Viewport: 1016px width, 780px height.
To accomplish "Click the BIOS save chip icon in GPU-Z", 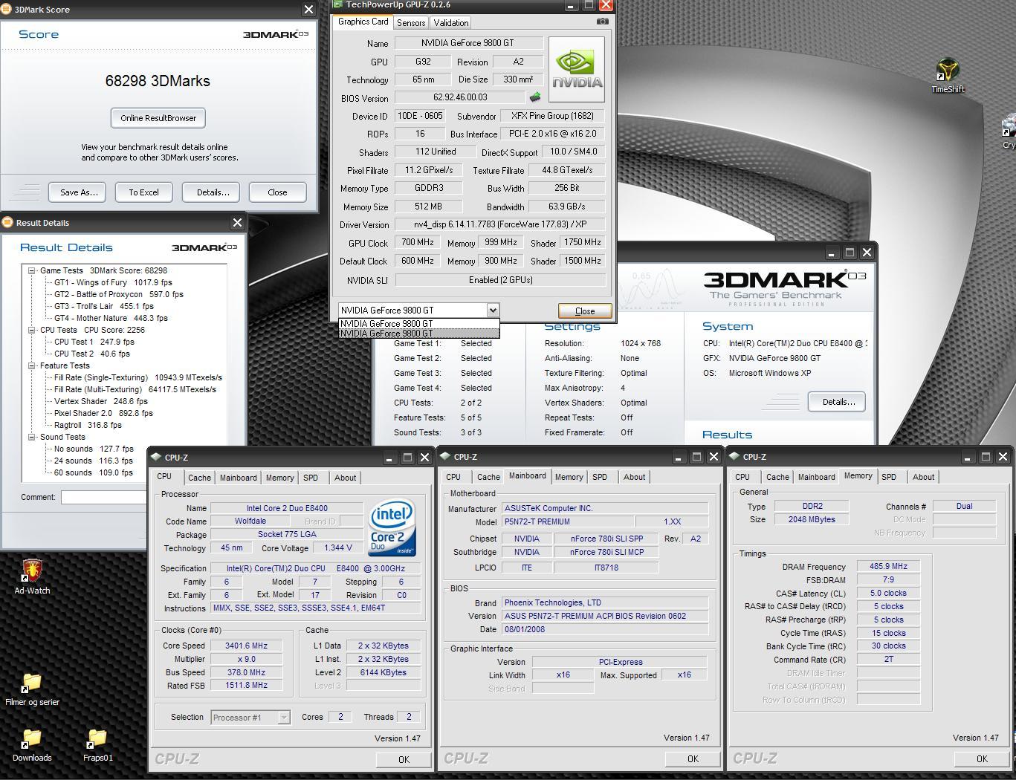I will point(534,97).
